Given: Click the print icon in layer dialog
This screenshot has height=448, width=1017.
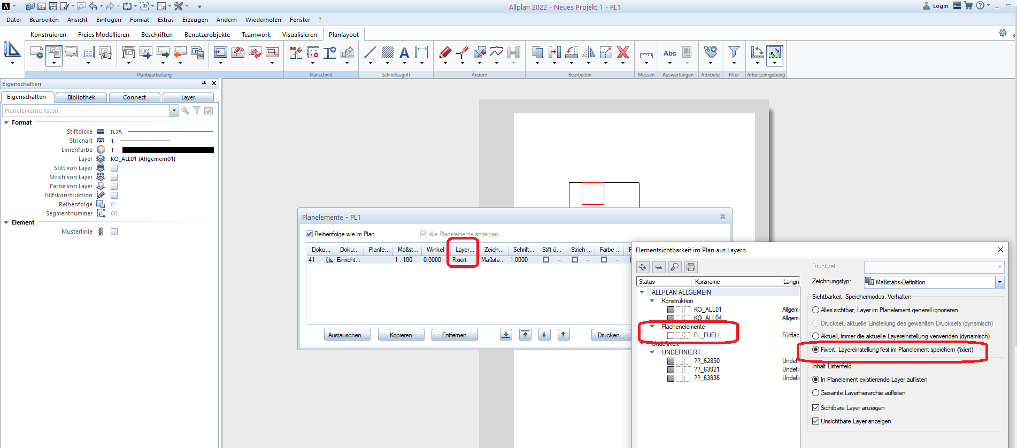Looking at the screenshot, I should click(x=691, y=267).
